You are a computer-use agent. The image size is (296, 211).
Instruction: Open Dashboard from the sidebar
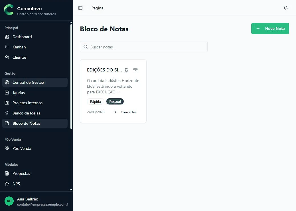35,37
